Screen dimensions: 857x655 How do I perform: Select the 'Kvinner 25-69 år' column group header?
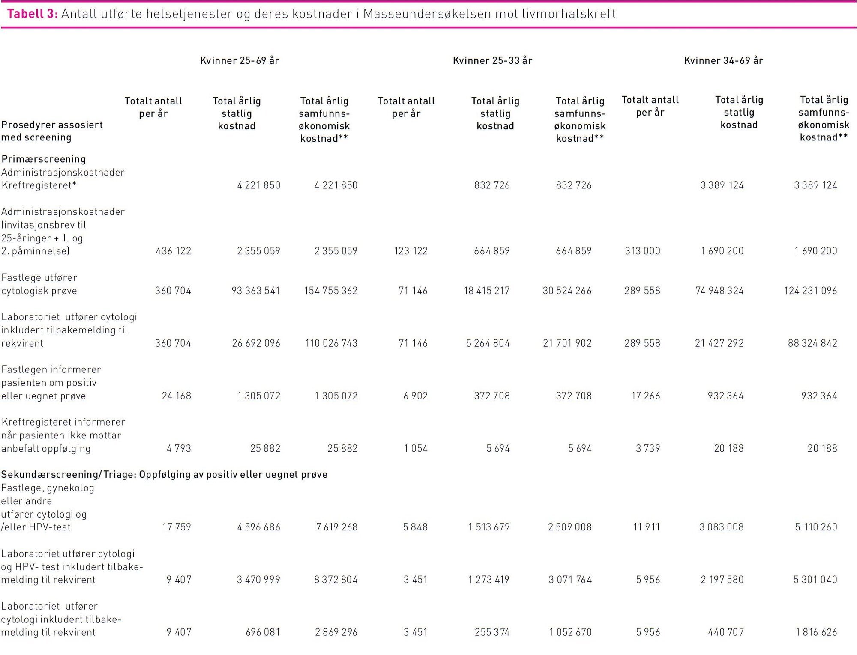[x=239, y=60]
